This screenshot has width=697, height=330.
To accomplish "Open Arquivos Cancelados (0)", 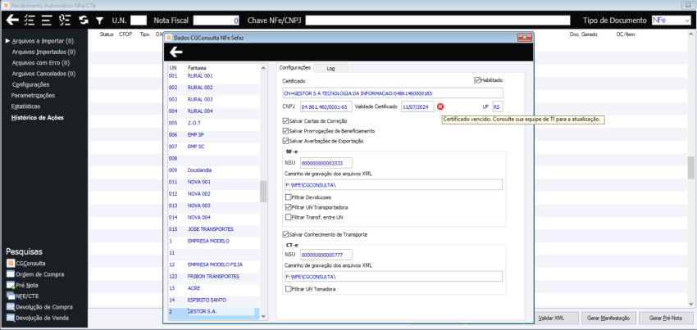I will (x=43, y=74).
